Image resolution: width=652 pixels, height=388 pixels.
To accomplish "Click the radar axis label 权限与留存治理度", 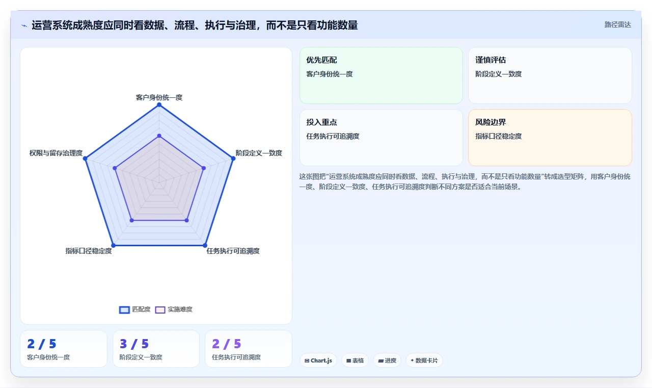I will 56,153.
